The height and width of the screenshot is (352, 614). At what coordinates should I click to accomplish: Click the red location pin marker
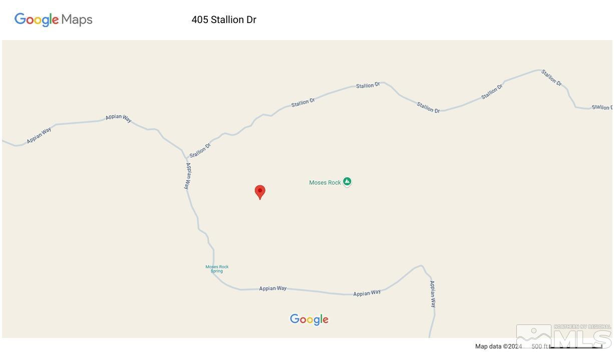pos(260,192)
